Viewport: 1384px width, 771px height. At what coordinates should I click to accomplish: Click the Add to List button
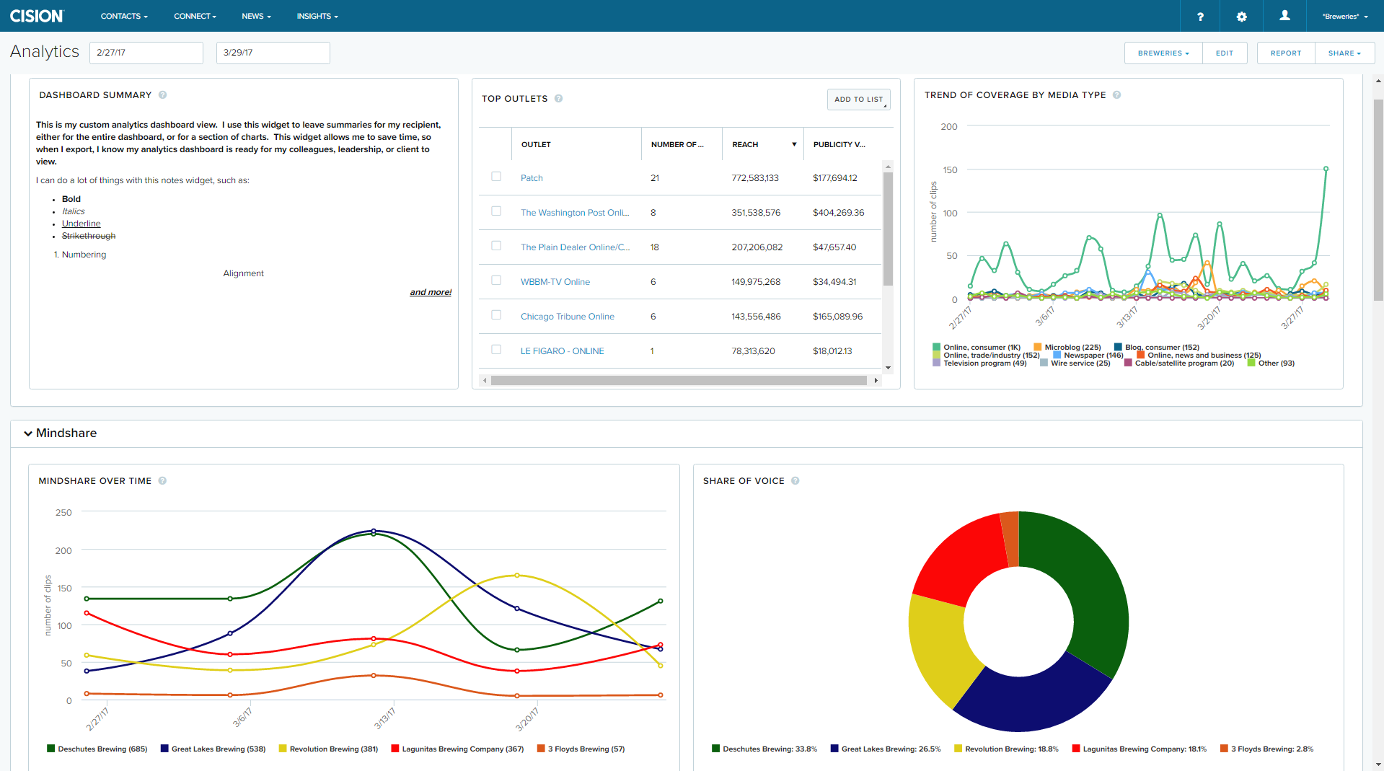click(858, 100)
